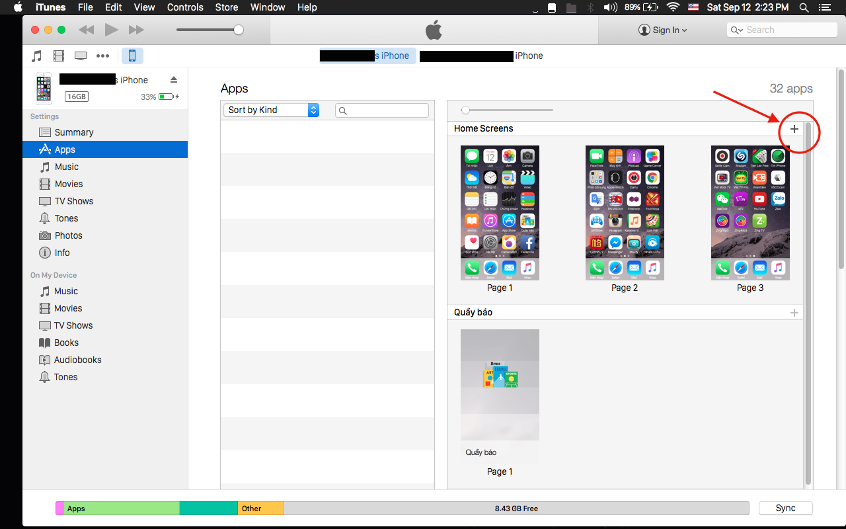
Task: Open Tones under Settings
Action: (105, 218)
